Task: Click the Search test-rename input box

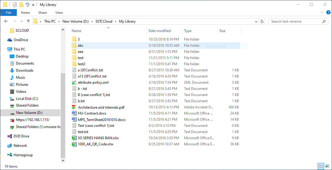Action: 296,21
